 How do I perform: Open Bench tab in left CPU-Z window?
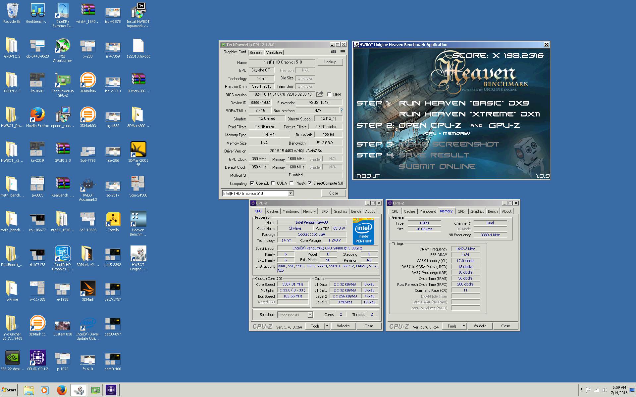pyautogui.click(x=356, y=211)
